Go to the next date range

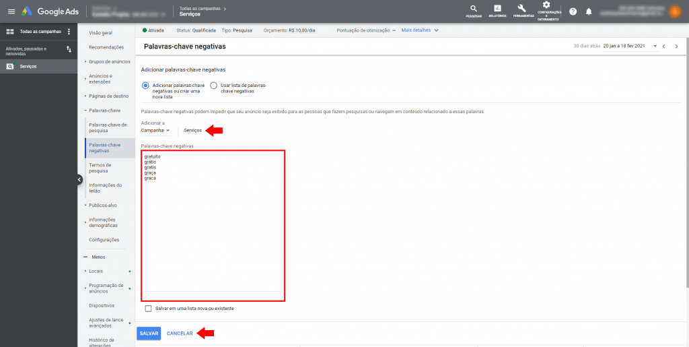(676, 46)
